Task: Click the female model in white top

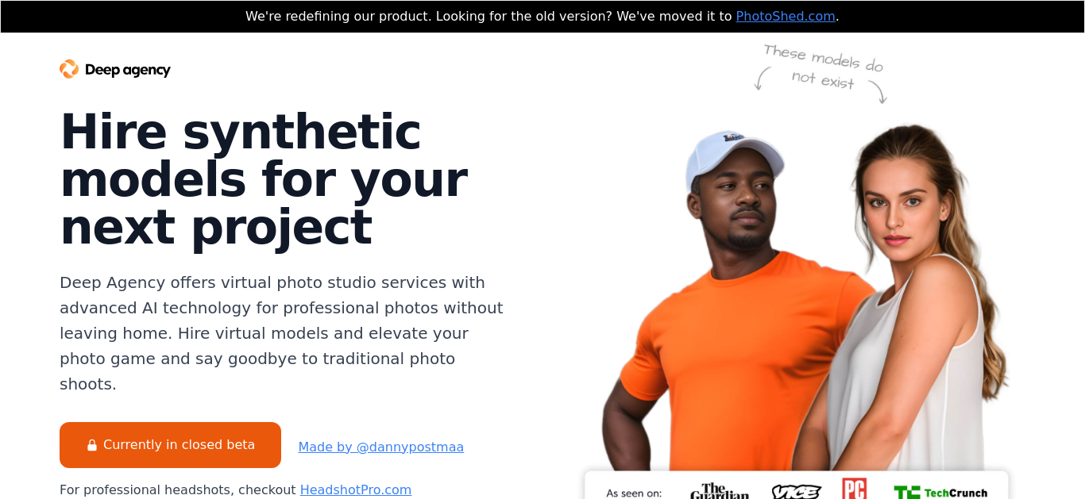Action: pyautogui.click(x=913, y=301)
